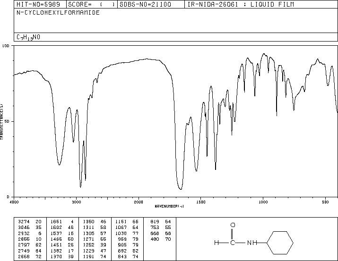Image resolution: width=338 pixels, height=261 pixels.
Task: Select peak table entry 2668
Action: tap(24, 256)
